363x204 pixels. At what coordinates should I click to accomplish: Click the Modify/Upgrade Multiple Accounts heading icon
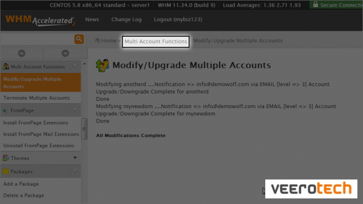[102, 65]
